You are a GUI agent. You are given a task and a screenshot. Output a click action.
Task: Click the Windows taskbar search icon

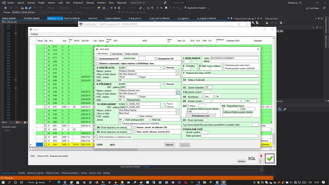(x=10, y=182)
